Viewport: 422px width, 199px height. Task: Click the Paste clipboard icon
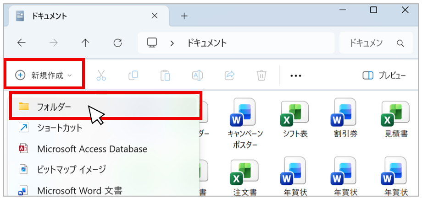[x=165, y=75]
